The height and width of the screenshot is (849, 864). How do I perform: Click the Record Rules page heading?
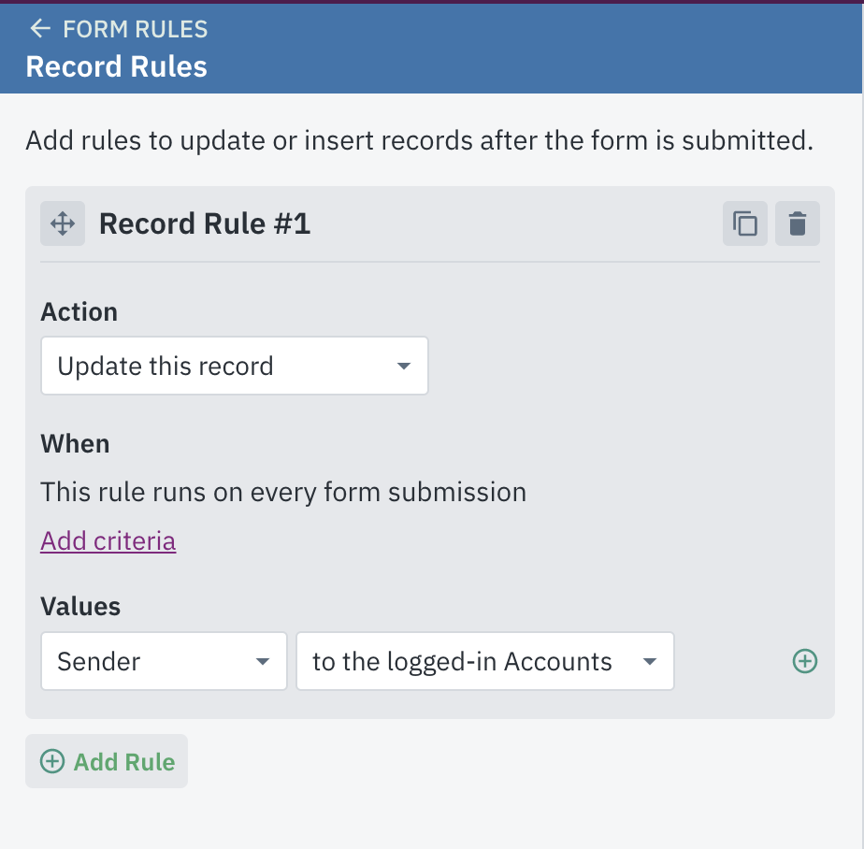[117, 66]
